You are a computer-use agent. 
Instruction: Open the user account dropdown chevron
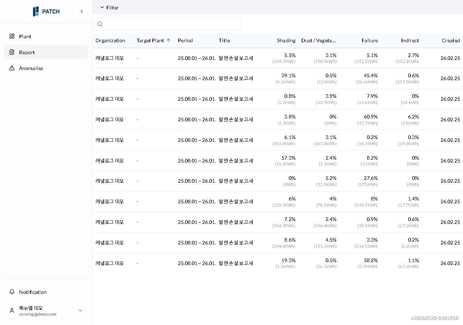click(x=80, y=311)
